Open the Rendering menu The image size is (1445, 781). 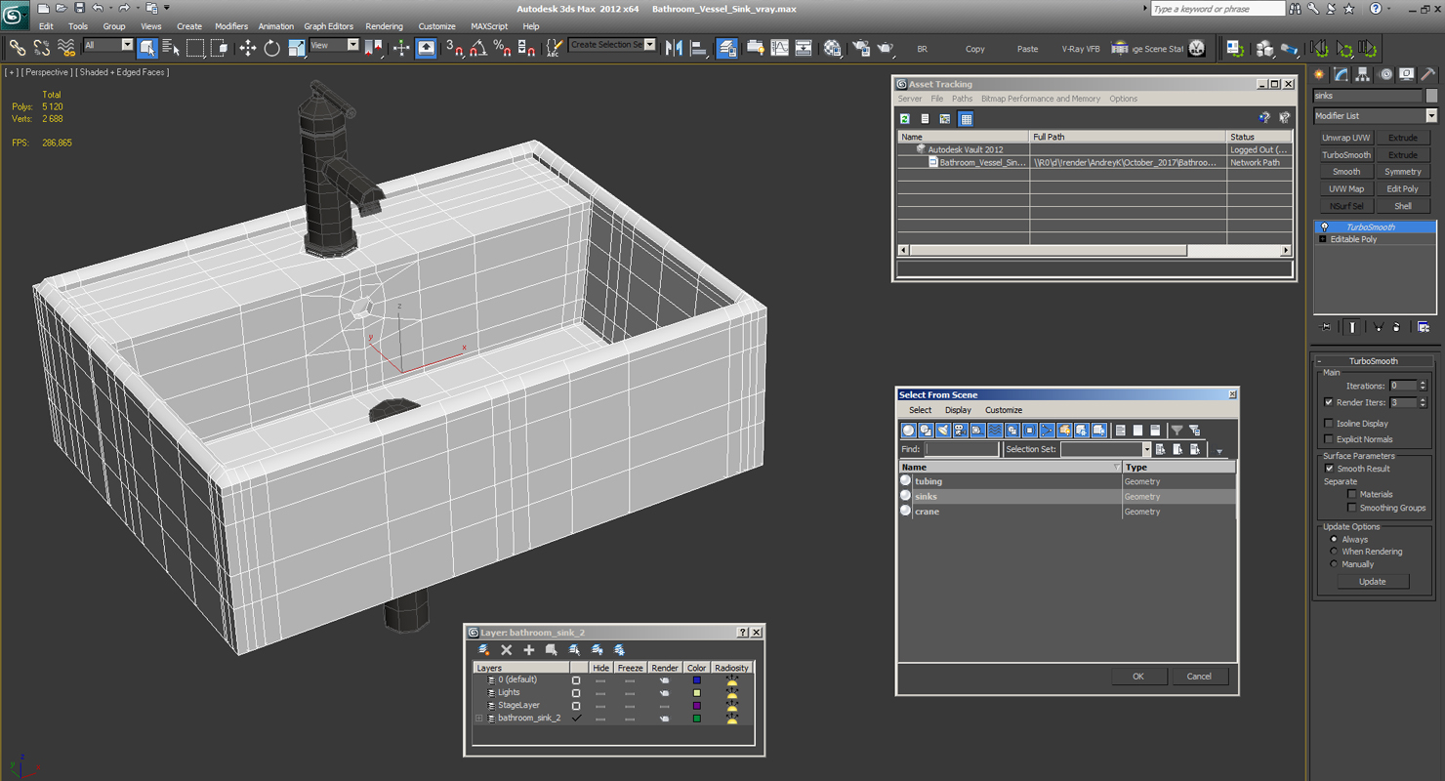[x=384, y=26]
